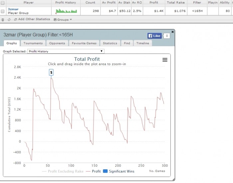Click the Total Profit chart title

(x=87, y=59)
